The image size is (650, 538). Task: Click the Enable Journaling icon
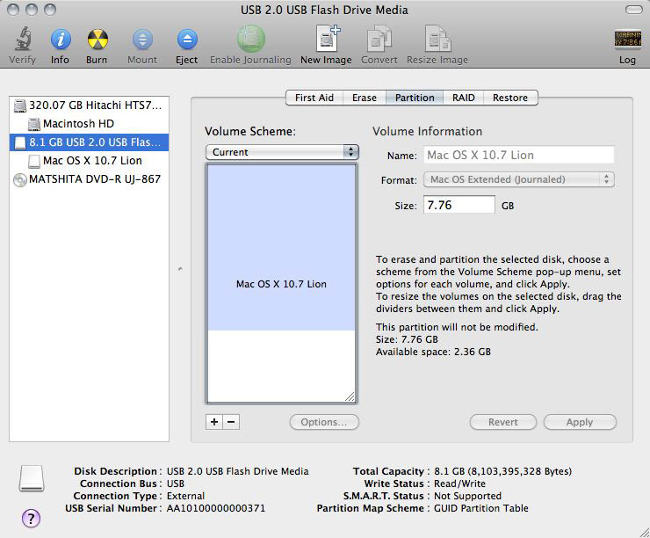pyautogui.click(x=251, y=39)
